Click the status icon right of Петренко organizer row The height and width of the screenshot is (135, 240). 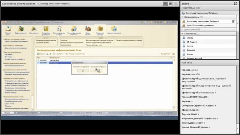[x=233, y=21]
